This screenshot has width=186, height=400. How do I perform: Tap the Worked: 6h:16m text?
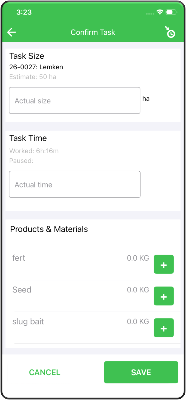tap(34, 151)
